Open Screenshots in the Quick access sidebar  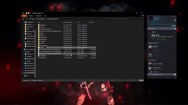tap(29, 27)
